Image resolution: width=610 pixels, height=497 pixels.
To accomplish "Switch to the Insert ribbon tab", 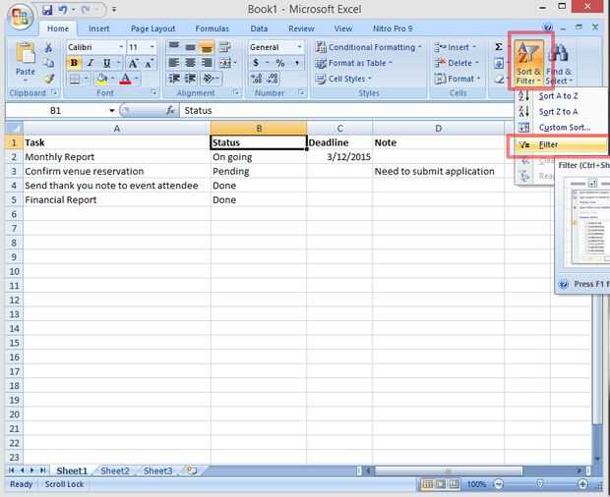I will pos(98,28).
